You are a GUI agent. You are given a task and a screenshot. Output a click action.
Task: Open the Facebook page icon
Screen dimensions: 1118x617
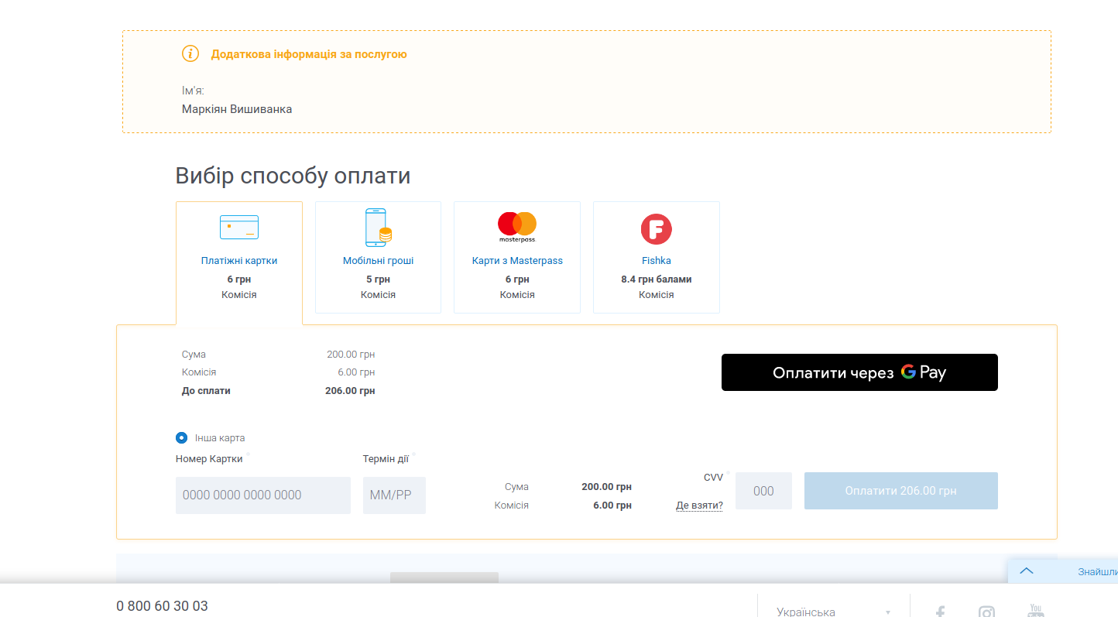click(940, 612)
